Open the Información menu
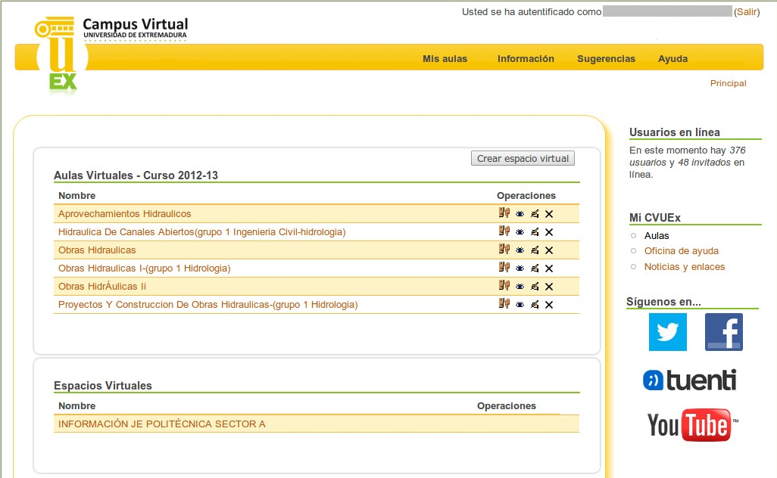The image size is (777, 478). tap(526, 59)
